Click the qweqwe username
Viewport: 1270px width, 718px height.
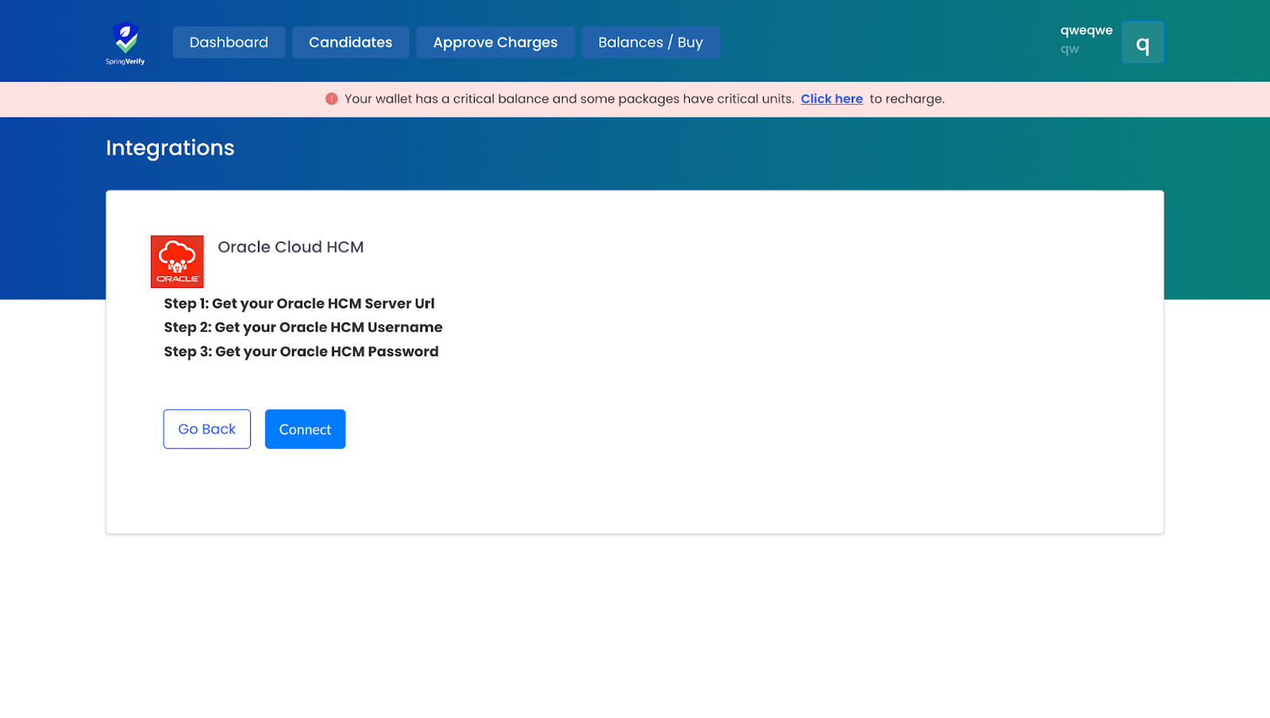(1086, 30)
